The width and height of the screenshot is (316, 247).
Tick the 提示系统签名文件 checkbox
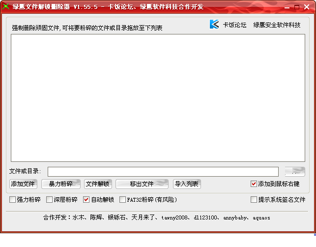(x=254, y=200)
